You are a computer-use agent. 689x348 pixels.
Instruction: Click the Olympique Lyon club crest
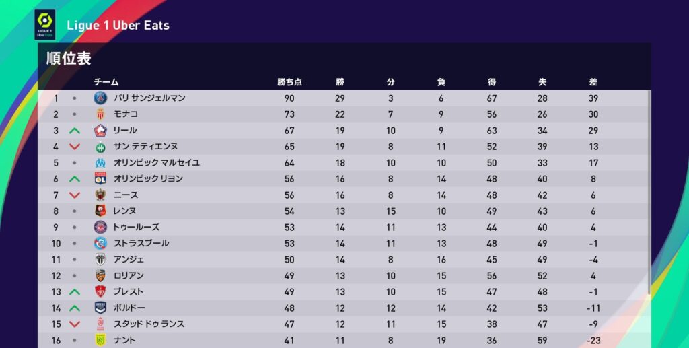point(100,179)
